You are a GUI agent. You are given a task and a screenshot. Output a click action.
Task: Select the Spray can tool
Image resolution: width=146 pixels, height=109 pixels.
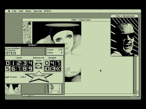pyautogui.click(x=26, y=27)
